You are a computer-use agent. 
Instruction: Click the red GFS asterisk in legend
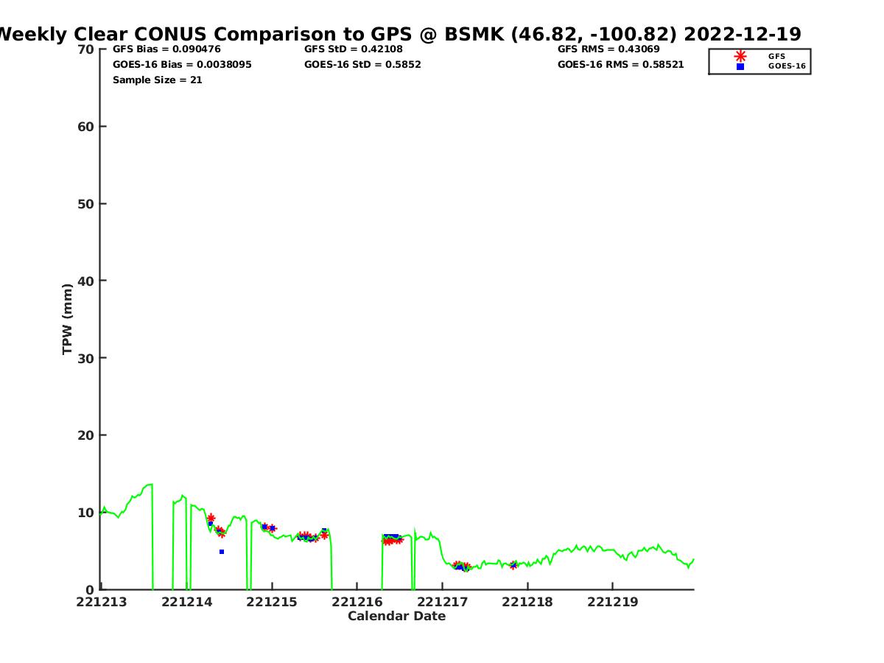click(740, 56)
